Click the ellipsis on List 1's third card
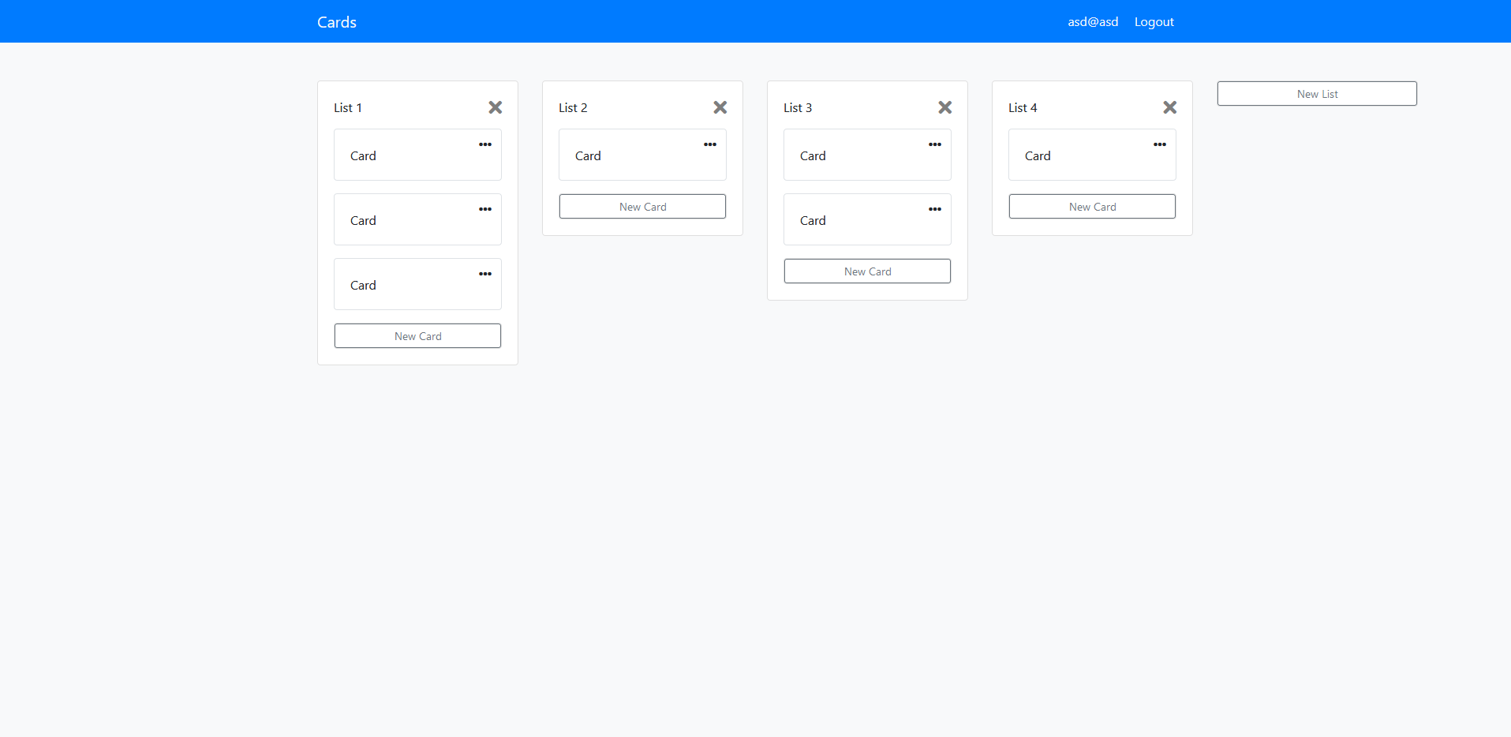1511x737 pixels. point(484,274)
